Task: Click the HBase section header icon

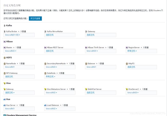Action: click(x=5, y=42)
